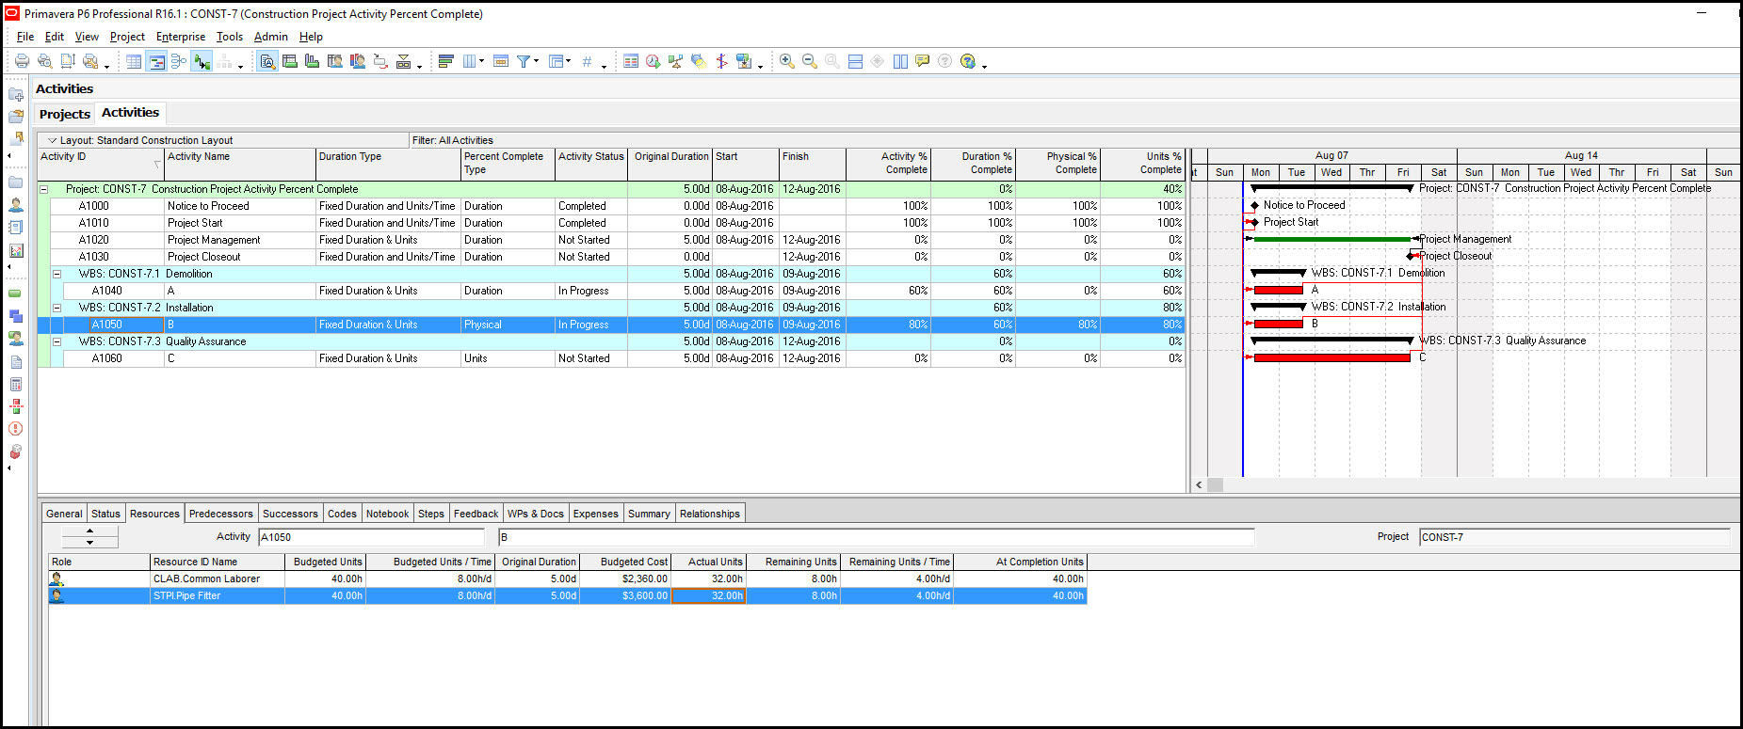This screenshot has height=729, width=1743.
Task: Click the Help question-mark icon
Action: pos(968,61)
